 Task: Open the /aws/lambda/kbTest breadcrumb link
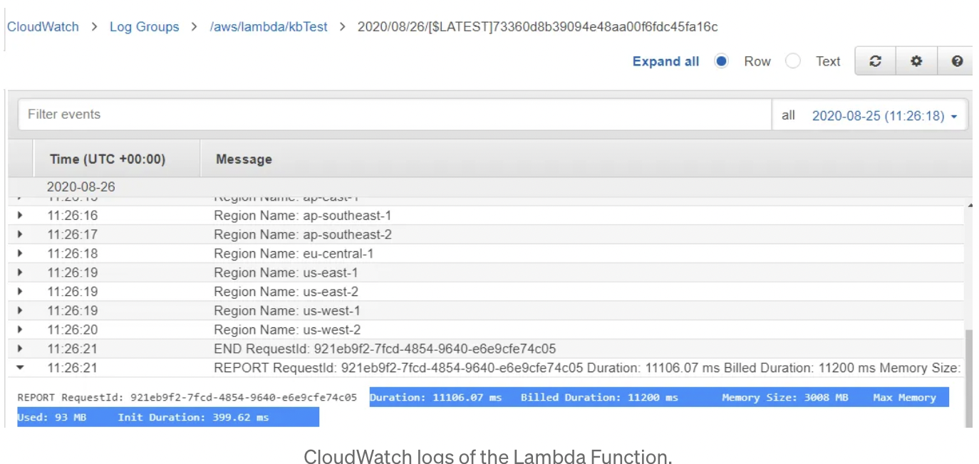269,27
